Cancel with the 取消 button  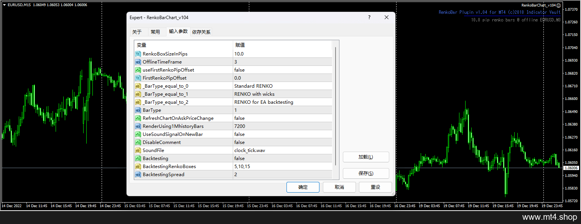pyautogui.click(x=339, y=187)
